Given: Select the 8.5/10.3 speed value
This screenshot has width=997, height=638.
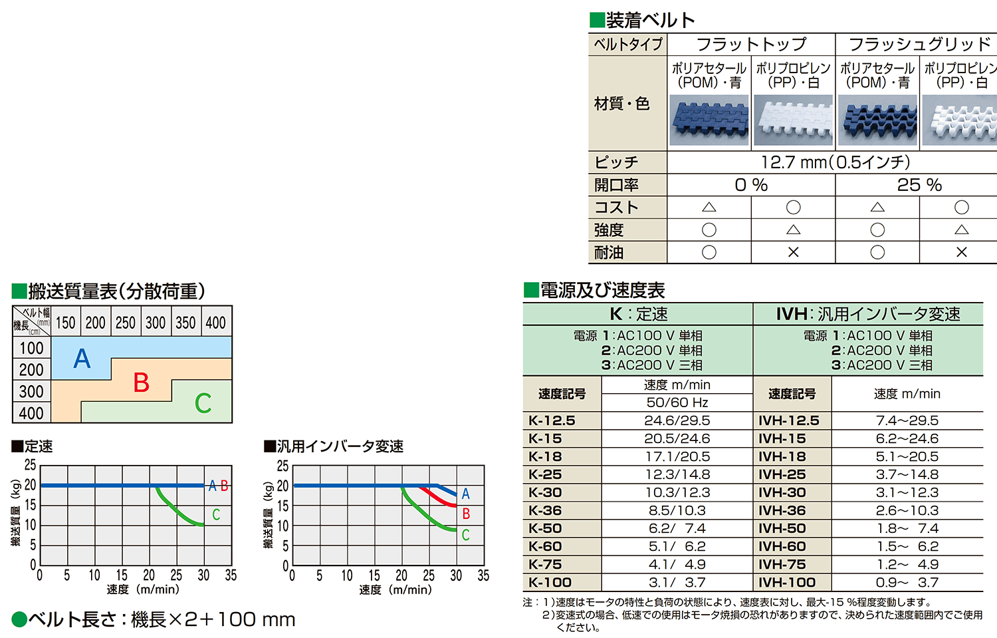Looking at the screenshot, I should point(677,510).
